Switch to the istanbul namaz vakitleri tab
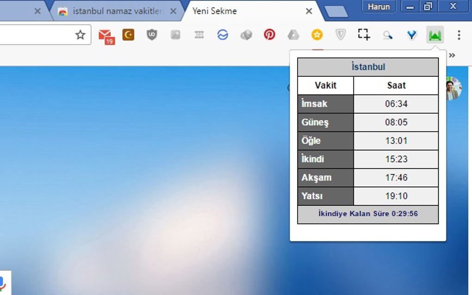This screenshot has width=472, height=295. 115,10
